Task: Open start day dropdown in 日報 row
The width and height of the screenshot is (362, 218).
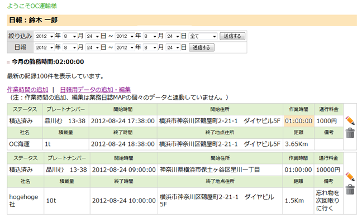Action: click(93, 47)
